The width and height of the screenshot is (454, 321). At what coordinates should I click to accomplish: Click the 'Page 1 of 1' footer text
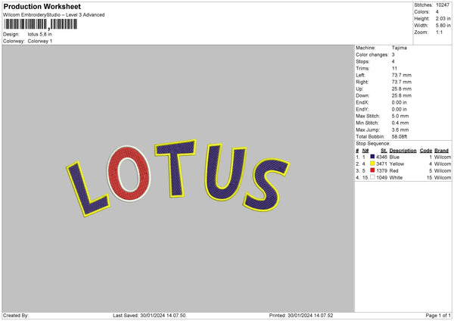438,316
